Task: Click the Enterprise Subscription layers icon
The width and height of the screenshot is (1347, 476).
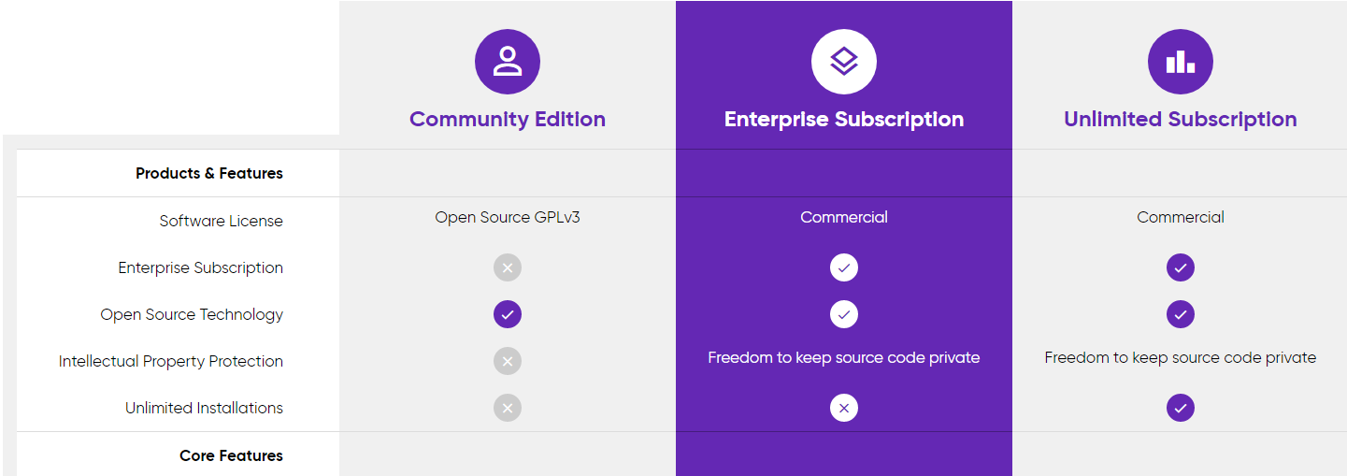Action: click(x=844, y=62)
